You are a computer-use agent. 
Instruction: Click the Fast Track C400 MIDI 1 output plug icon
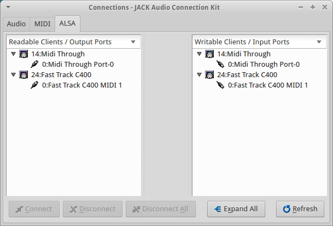[34, 85]
